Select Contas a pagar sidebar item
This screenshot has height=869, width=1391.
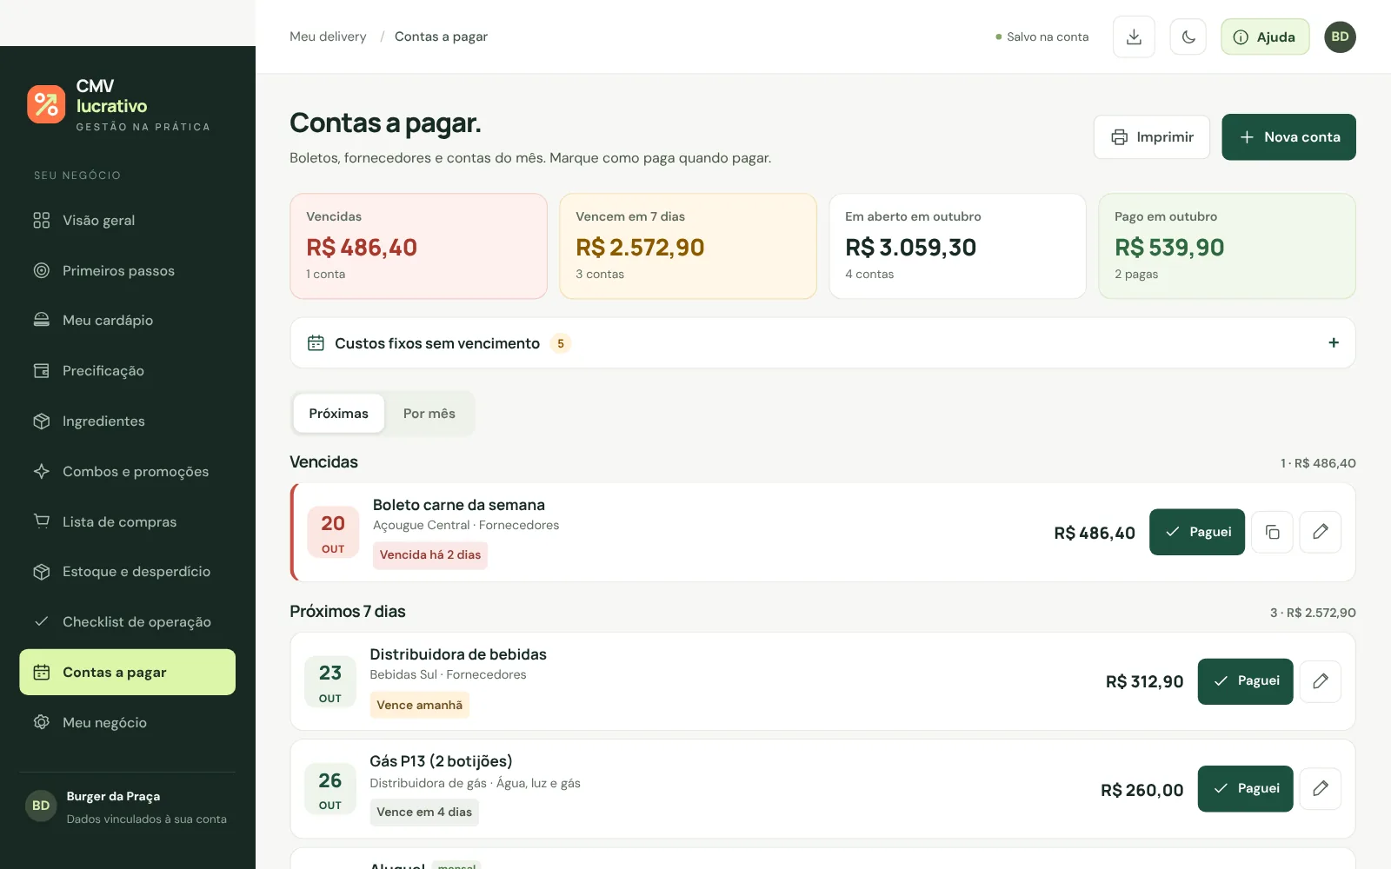click(x=127, y=672)
